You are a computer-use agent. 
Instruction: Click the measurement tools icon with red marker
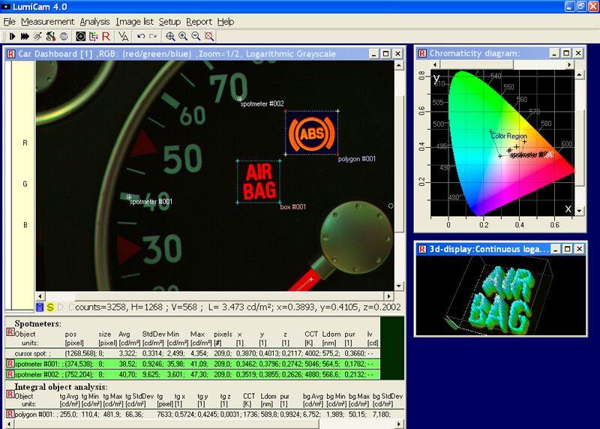(x=50, y=36)
